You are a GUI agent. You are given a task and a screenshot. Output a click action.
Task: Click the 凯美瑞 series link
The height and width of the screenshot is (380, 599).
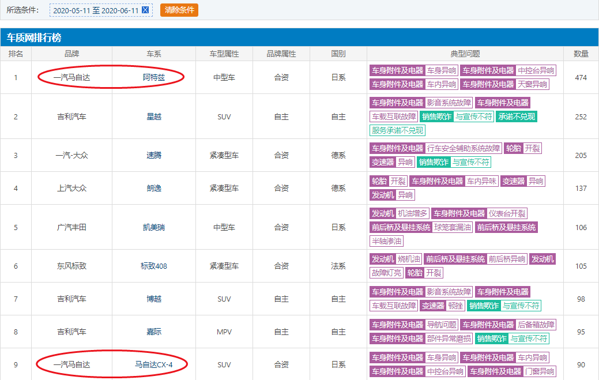pyautogui.click(x=154, y=227)
